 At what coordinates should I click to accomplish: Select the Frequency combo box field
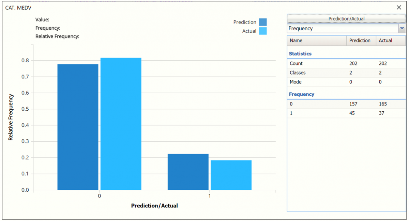coord(342,29)
